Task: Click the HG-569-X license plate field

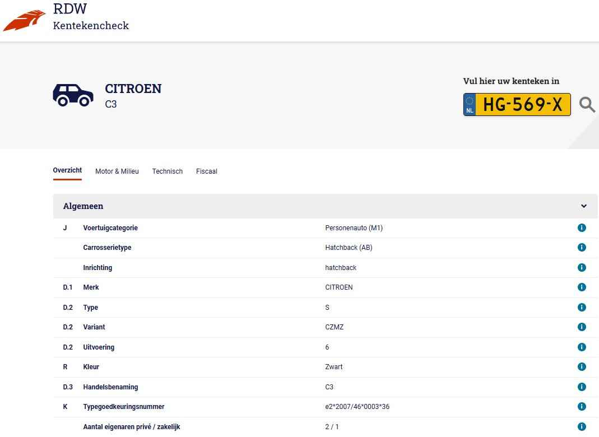Action: [517, 104]
